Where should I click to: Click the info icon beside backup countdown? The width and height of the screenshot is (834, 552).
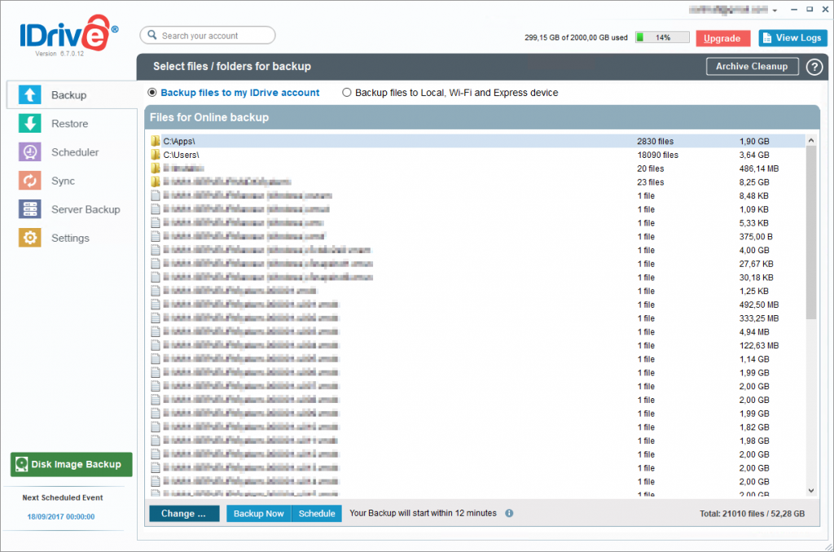coord(509,514)
